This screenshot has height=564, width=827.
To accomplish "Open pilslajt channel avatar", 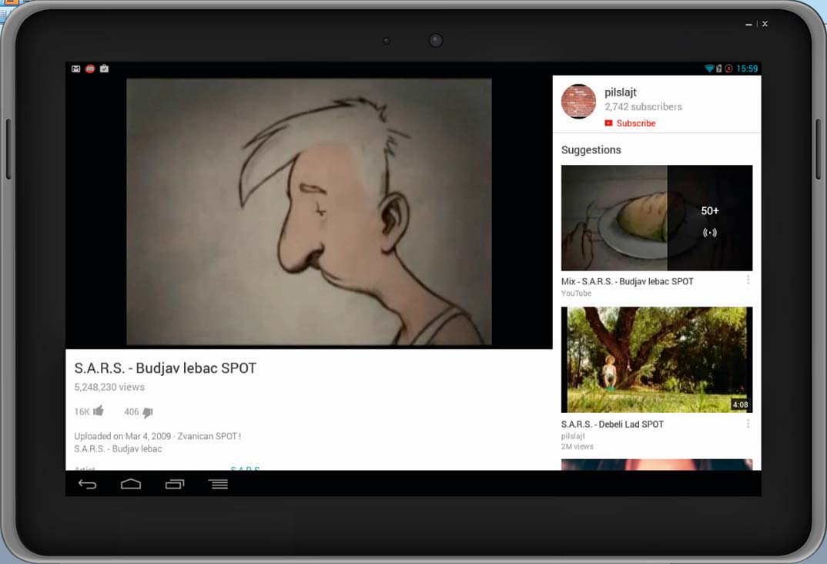I will click(578, 101).
